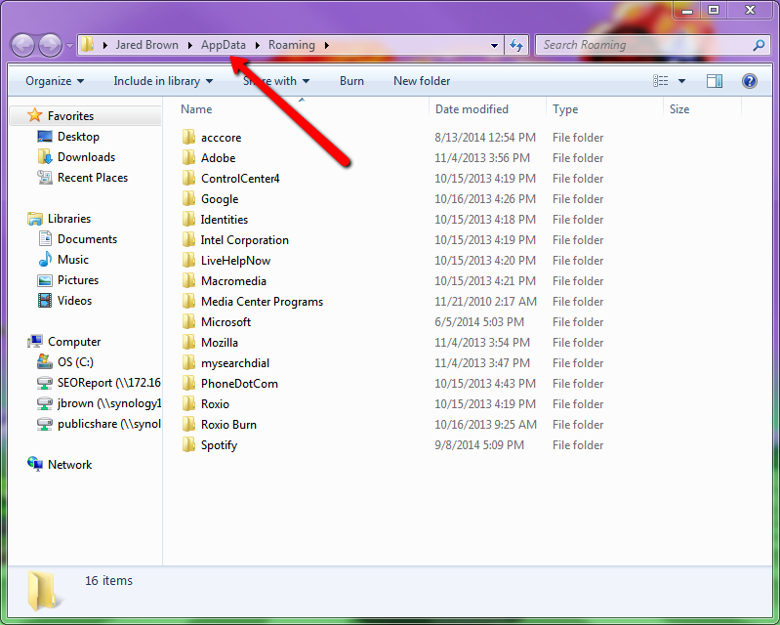Select the Roxio Burn folder icon

coord(188,424)
